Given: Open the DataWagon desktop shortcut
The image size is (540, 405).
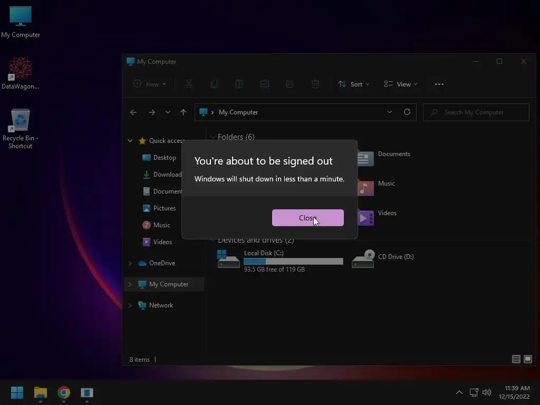Looking at the screenshot, I should (21, 73).
